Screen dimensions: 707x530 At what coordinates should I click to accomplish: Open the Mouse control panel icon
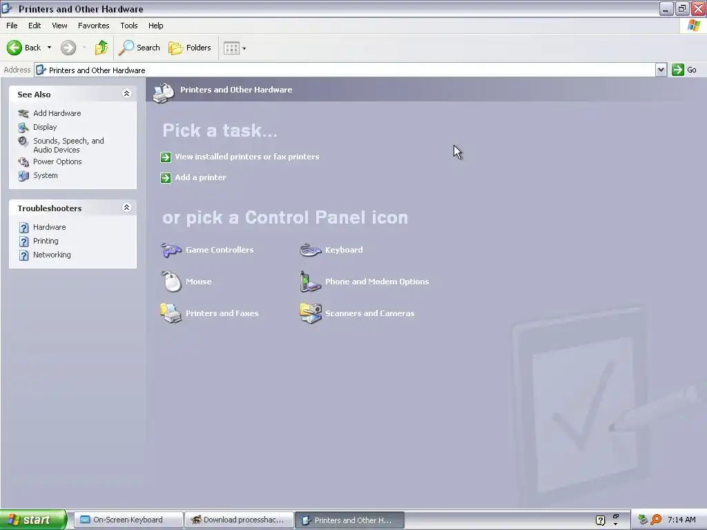[171, 282]
